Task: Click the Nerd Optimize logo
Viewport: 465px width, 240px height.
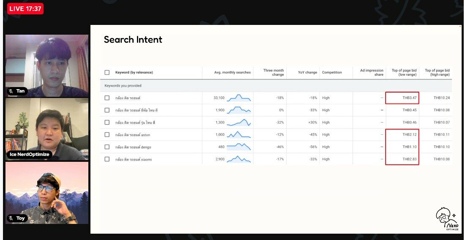Action: tap(446, 219)
